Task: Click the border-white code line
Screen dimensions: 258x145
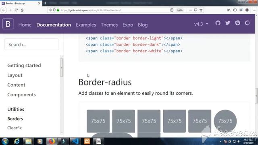Action: (134, 51)
